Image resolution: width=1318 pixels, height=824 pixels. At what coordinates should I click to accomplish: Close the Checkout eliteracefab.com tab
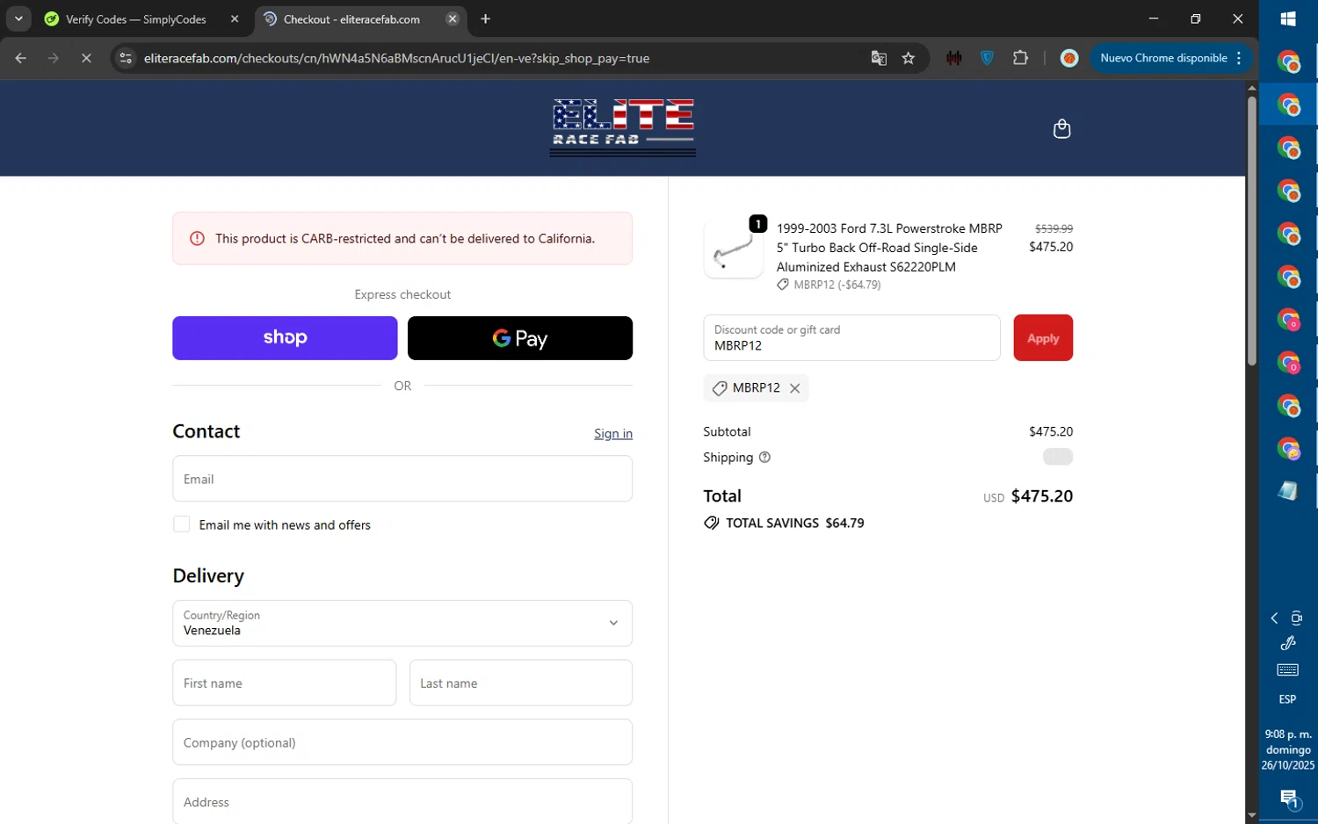(453, 18)
